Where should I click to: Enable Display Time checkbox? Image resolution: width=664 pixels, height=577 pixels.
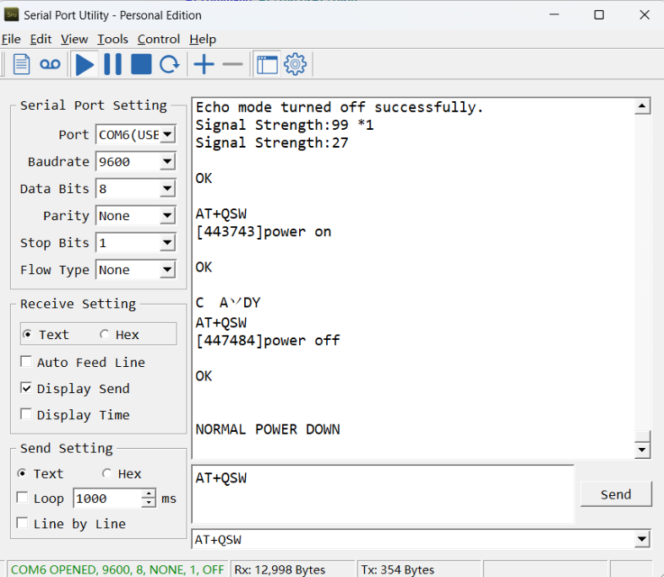point(26,414)
